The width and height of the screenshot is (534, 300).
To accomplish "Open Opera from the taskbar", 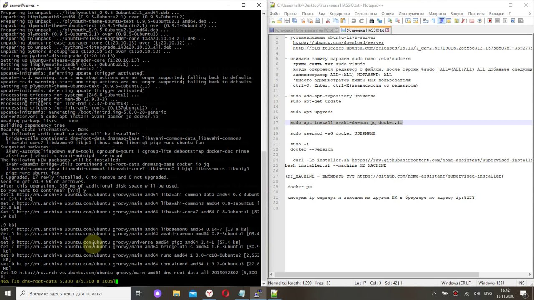I will pyautogui.click(x=225, y=293).
